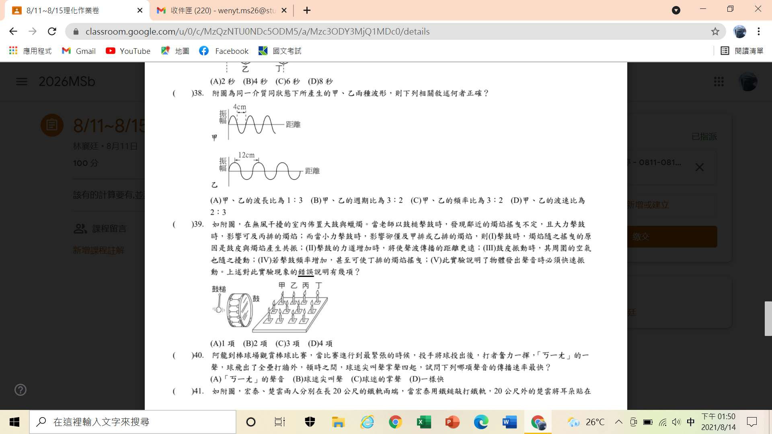This screenshot has height=434, width=772.
Task: Open Excel from the taskbar
Action: [424, 422]
